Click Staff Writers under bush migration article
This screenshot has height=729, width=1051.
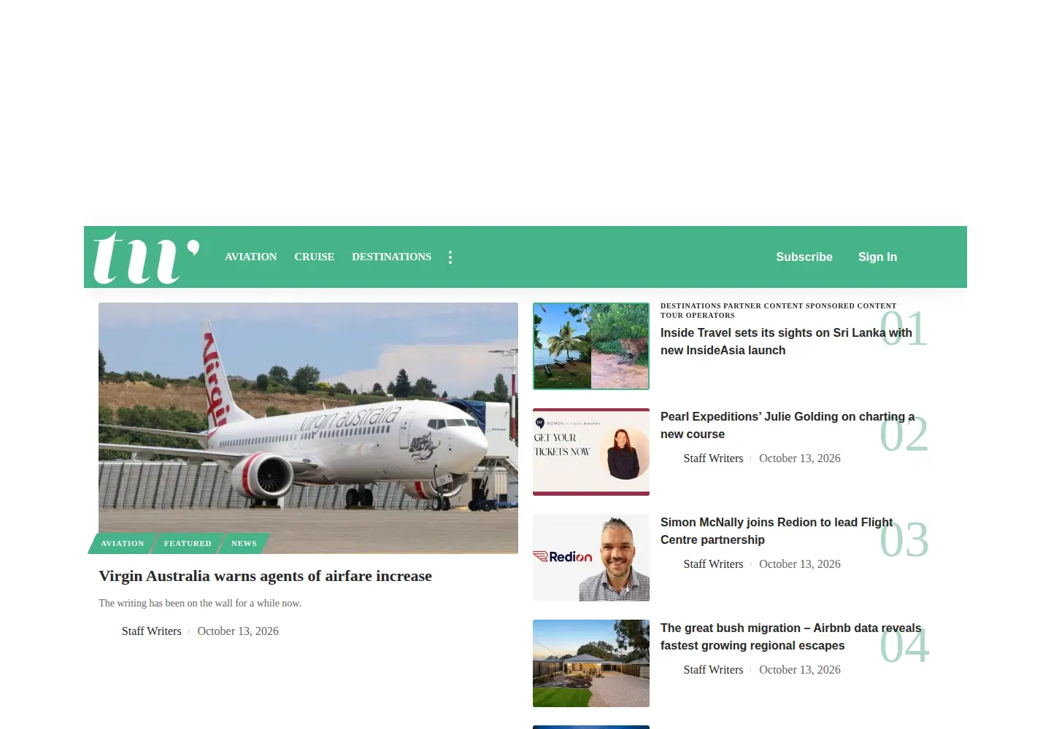point(713,670)
